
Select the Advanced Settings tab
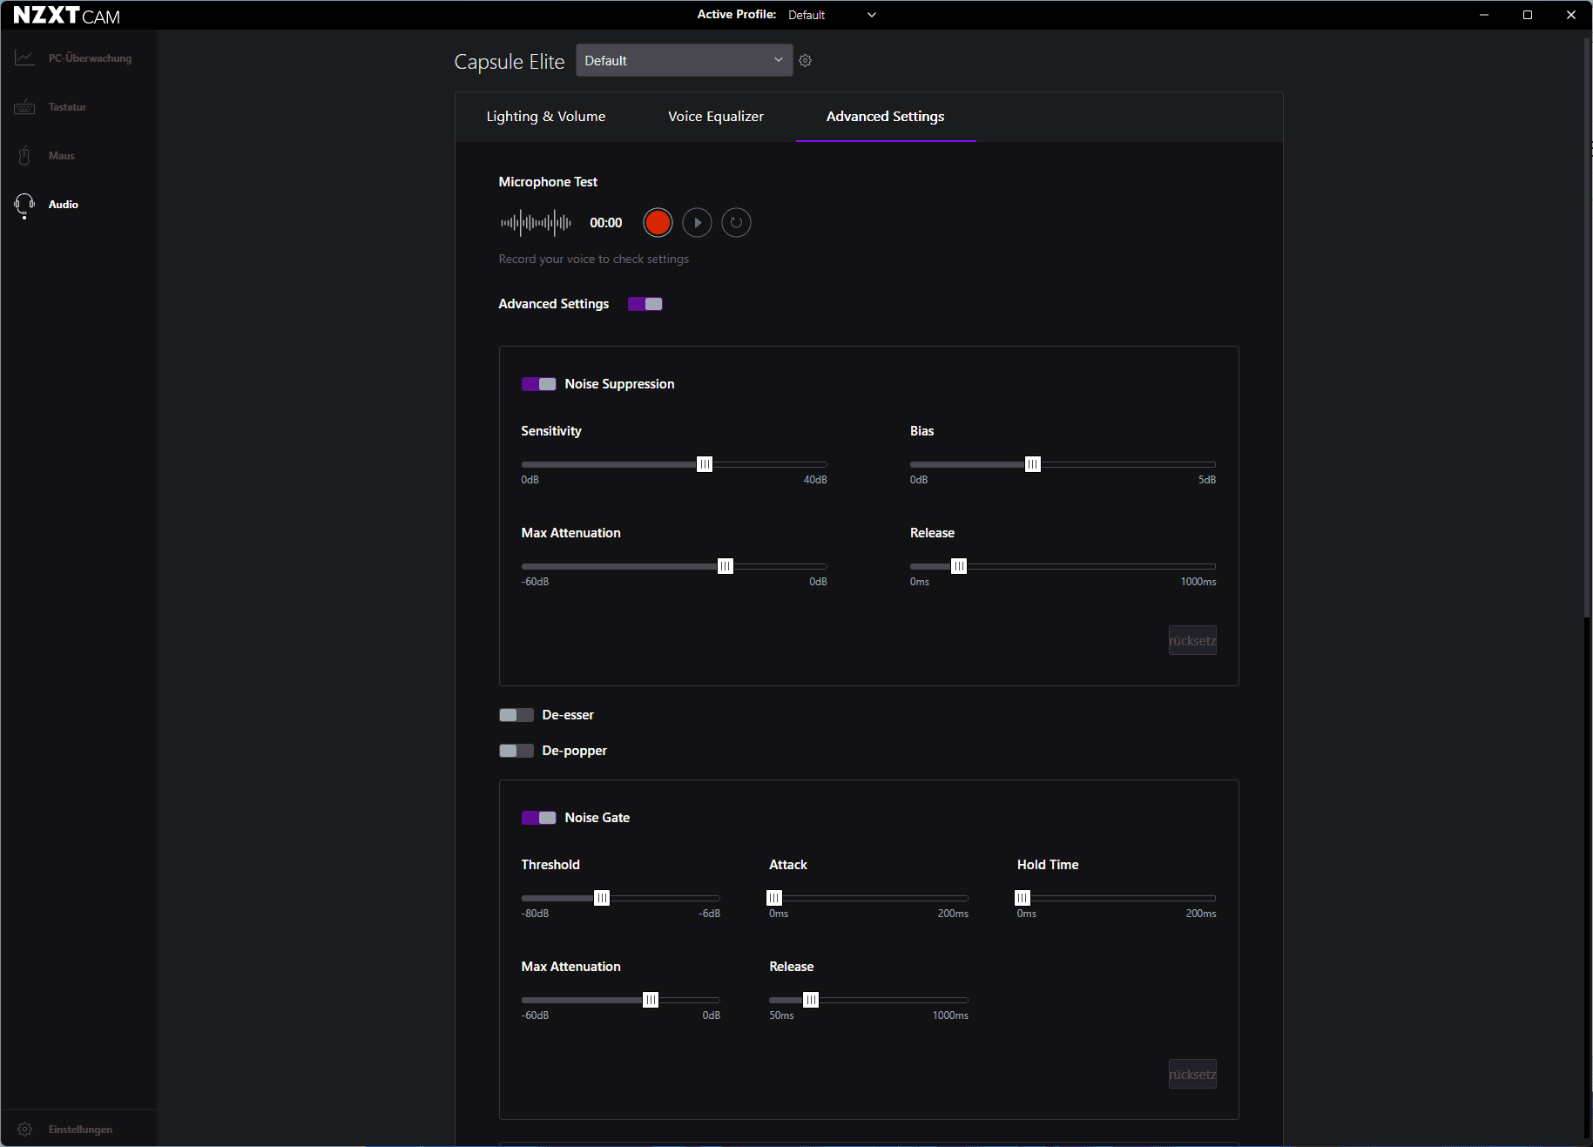pyautogui.click(x=886, y=117)
